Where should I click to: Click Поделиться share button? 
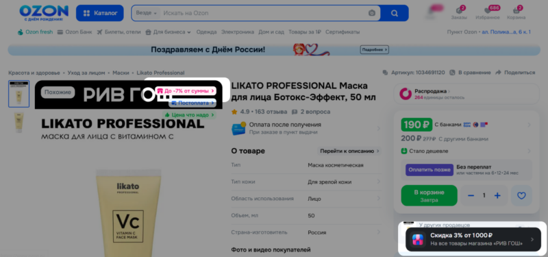coord(515,73)
